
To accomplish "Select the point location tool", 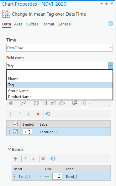I will pos(11,103).
